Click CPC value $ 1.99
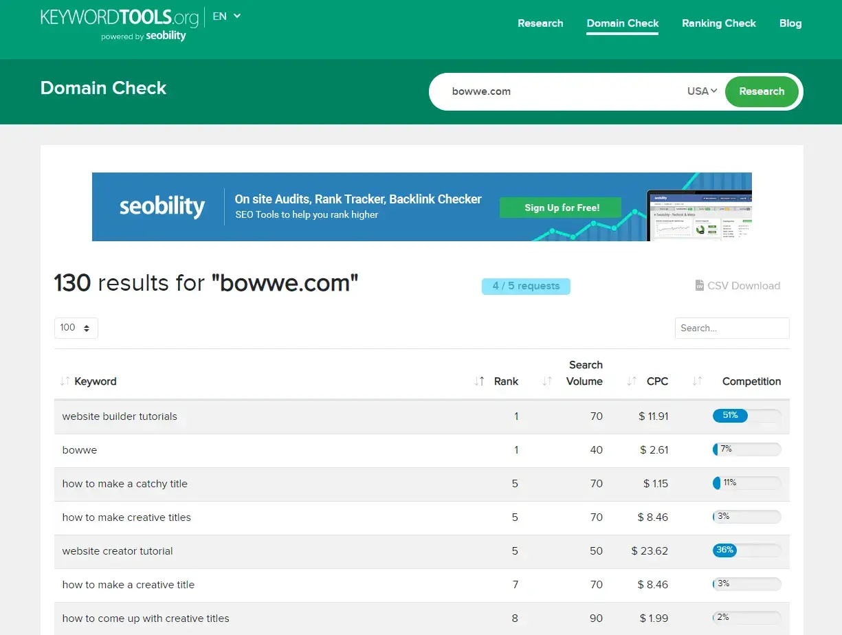Screen dimensions: 842x635 (654, 619)
